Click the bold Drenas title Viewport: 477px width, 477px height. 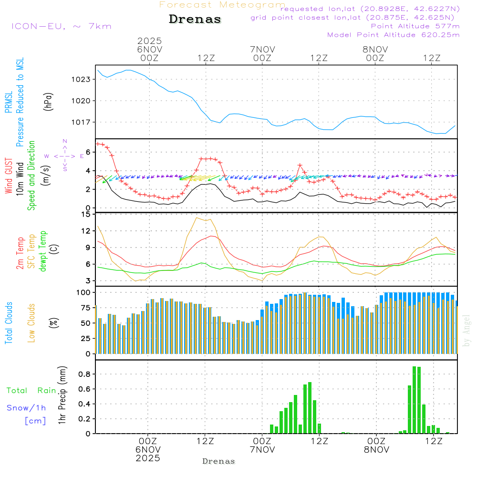tap(195, 20)
